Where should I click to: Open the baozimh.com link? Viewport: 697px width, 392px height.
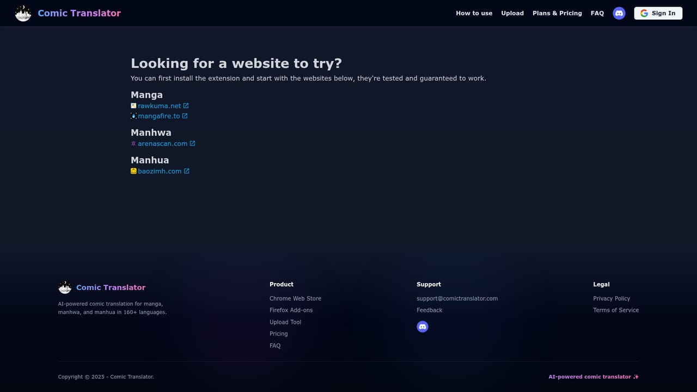(160, 171)
